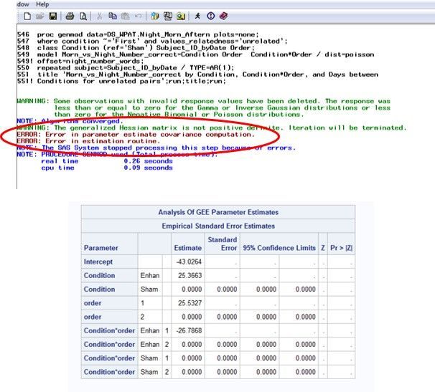Click the New Library icon
This screenshot has height=392, width=435.
click(156, 15)
